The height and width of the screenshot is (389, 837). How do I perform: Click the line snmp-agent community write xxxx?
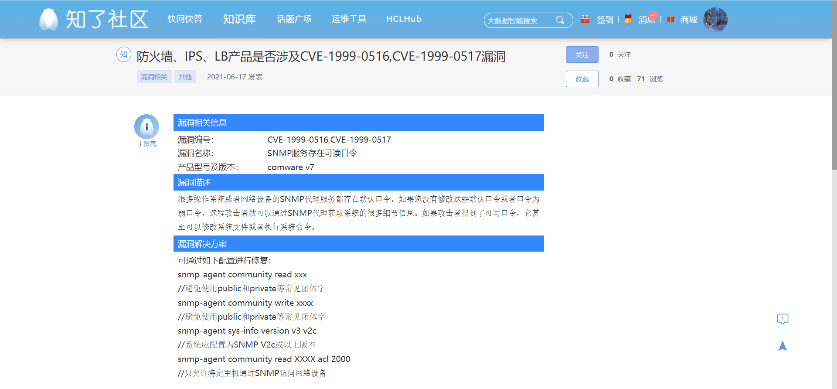245,303
